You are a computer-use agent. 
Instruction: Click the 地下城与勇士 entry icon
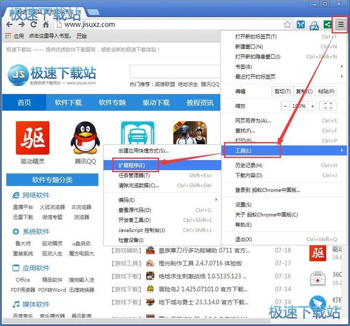pyautogui.click(x=150, y=302)
